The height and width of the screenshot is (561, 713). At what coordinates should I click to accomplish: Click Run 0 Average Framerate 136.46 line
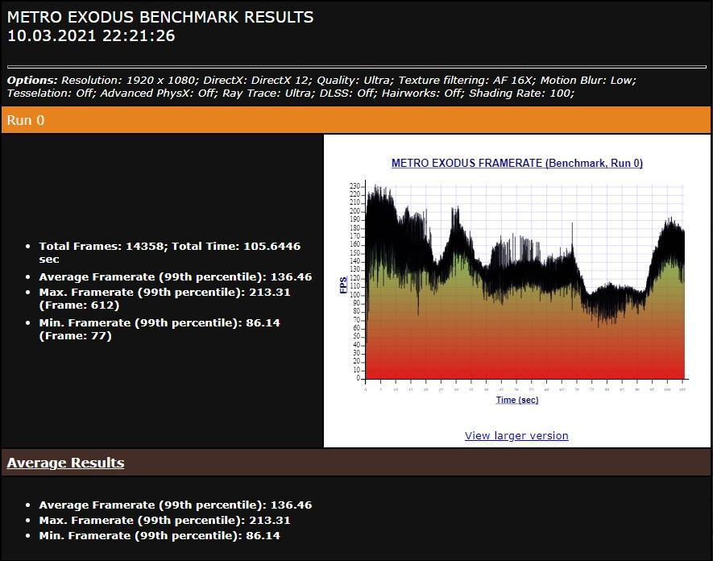176,276
